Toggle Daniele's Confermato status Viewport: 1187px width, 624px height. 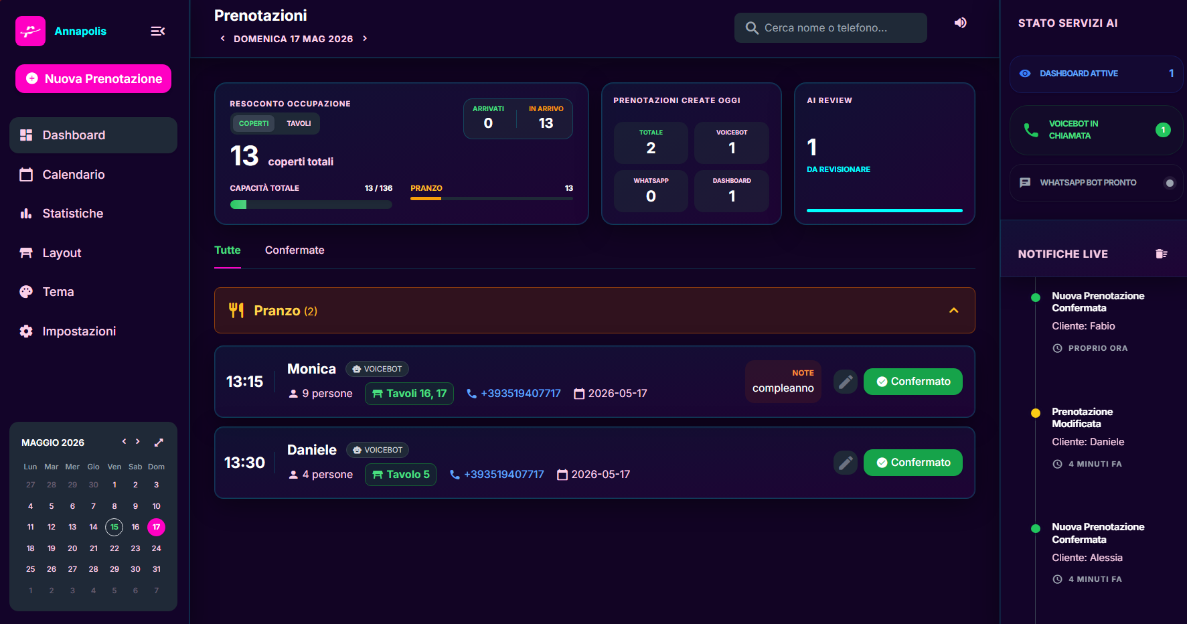(913, 463)
